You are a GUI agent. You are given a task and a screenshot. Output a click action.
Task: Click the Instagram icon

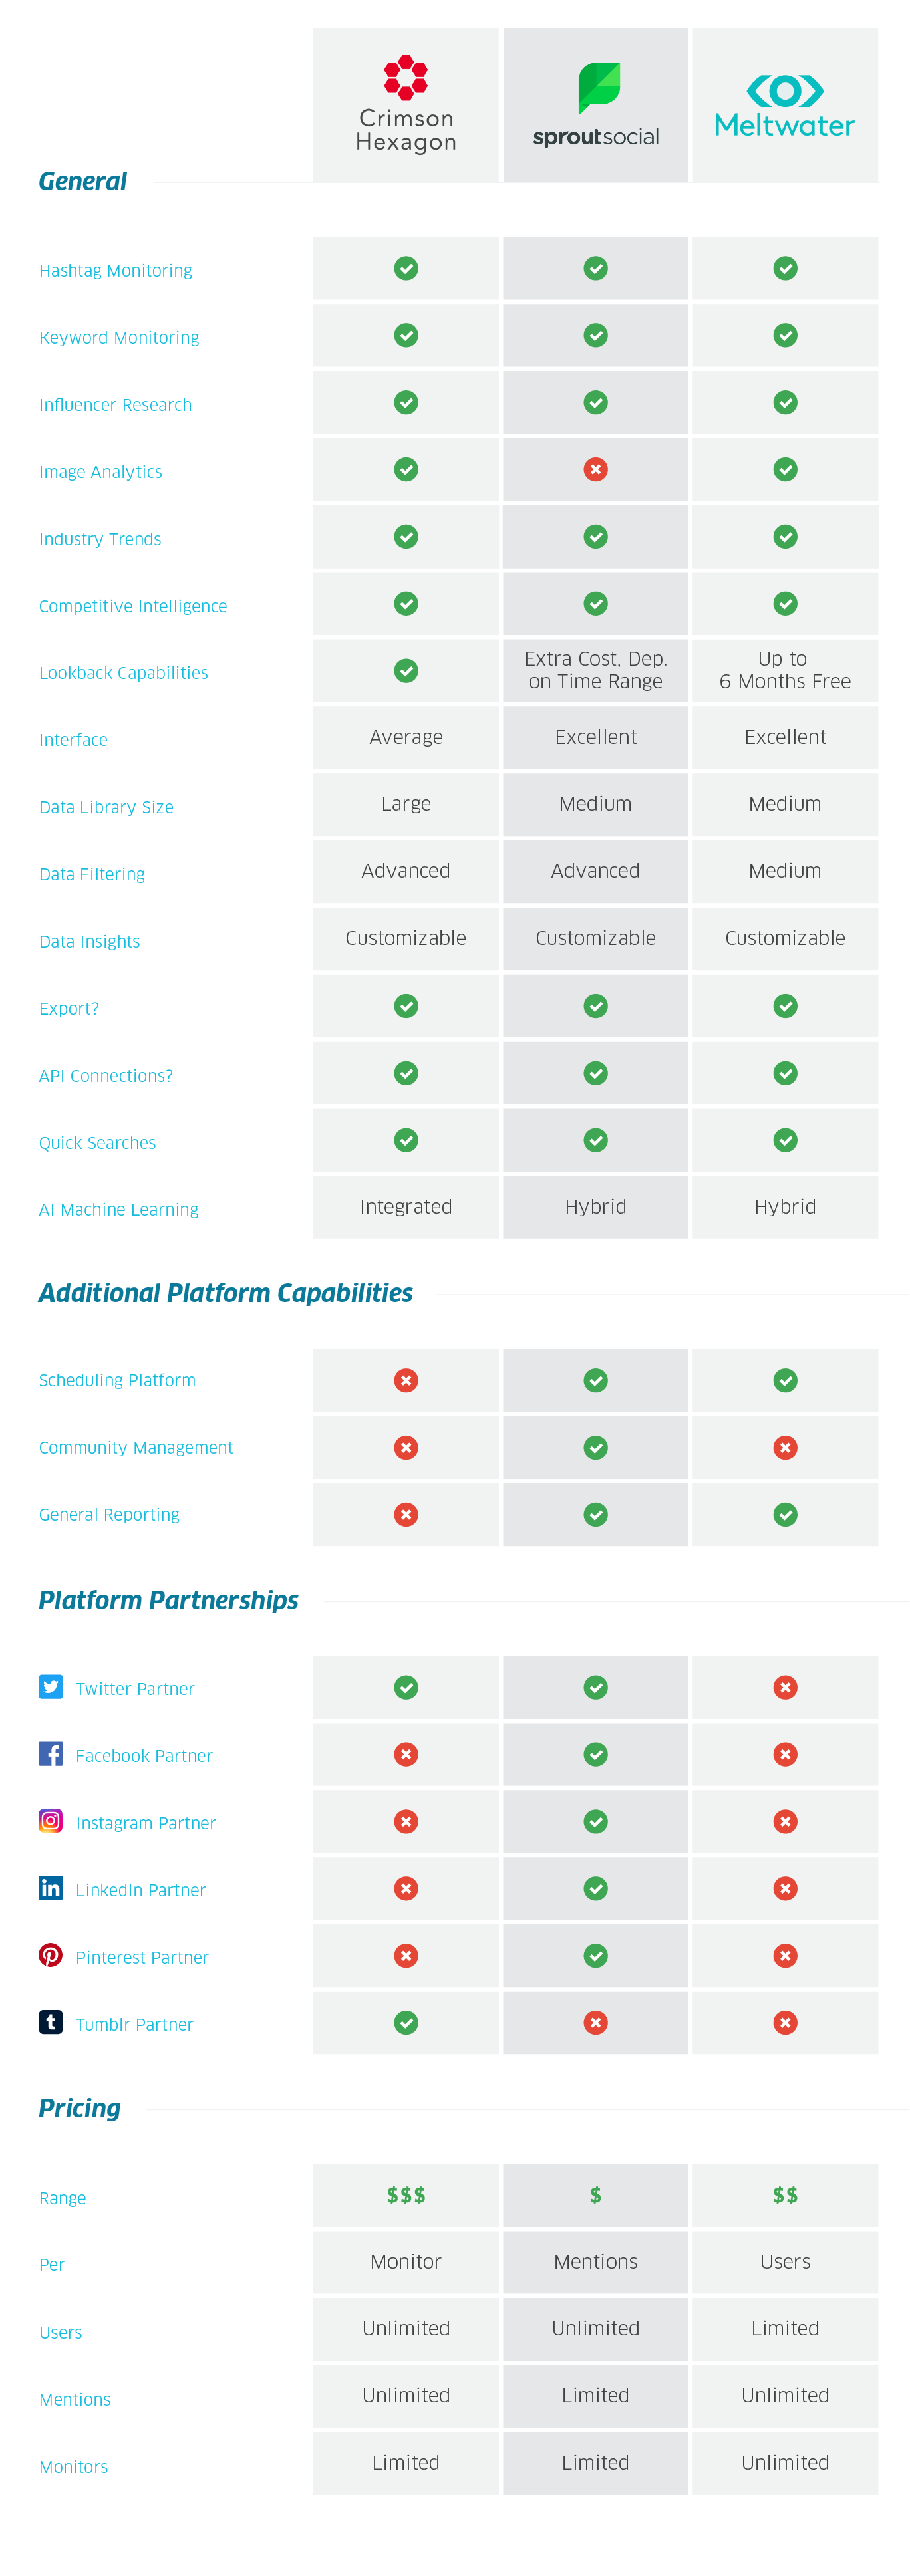pyautogui.click(x=51, y=1820)
